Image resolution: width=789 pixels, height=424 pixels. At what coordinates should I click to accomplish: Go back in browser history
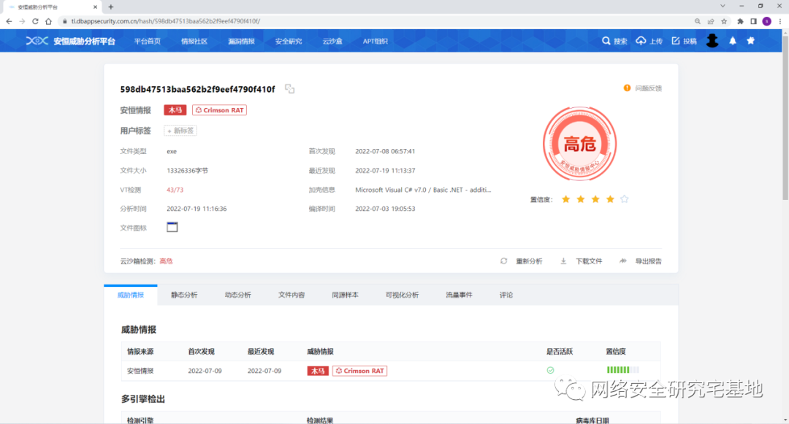click(9, 21)
